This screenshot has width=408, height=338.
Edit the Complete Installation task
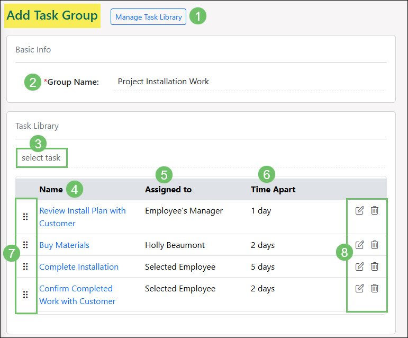point(360,266)
